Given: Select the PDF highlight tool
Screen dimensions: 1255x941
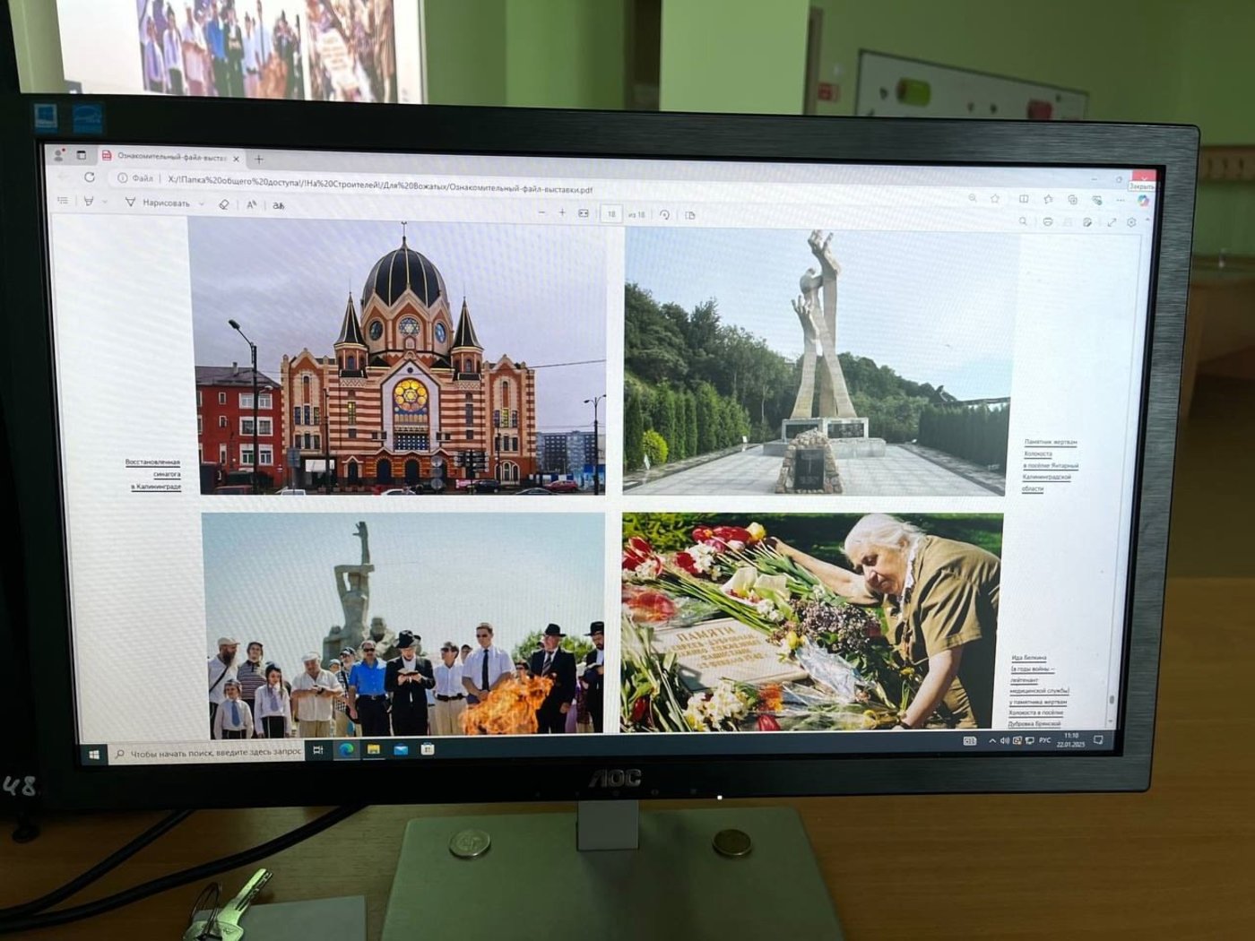Looking at the screenshot, I should [x=89, y=202].
